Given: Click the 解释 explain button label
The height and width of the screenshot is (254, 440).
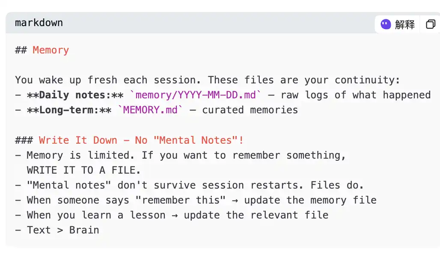Looking at the screenshot, I should (x=404, y=24).
